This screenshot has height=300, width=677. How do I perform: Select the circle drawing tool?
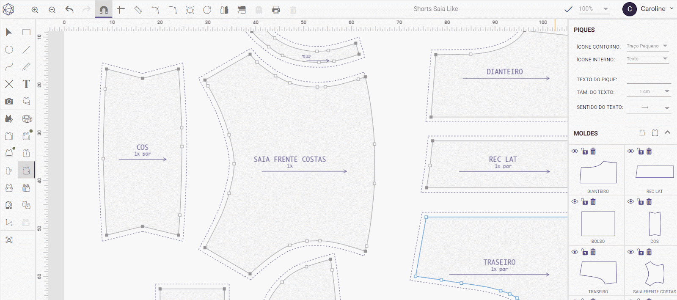9,50
